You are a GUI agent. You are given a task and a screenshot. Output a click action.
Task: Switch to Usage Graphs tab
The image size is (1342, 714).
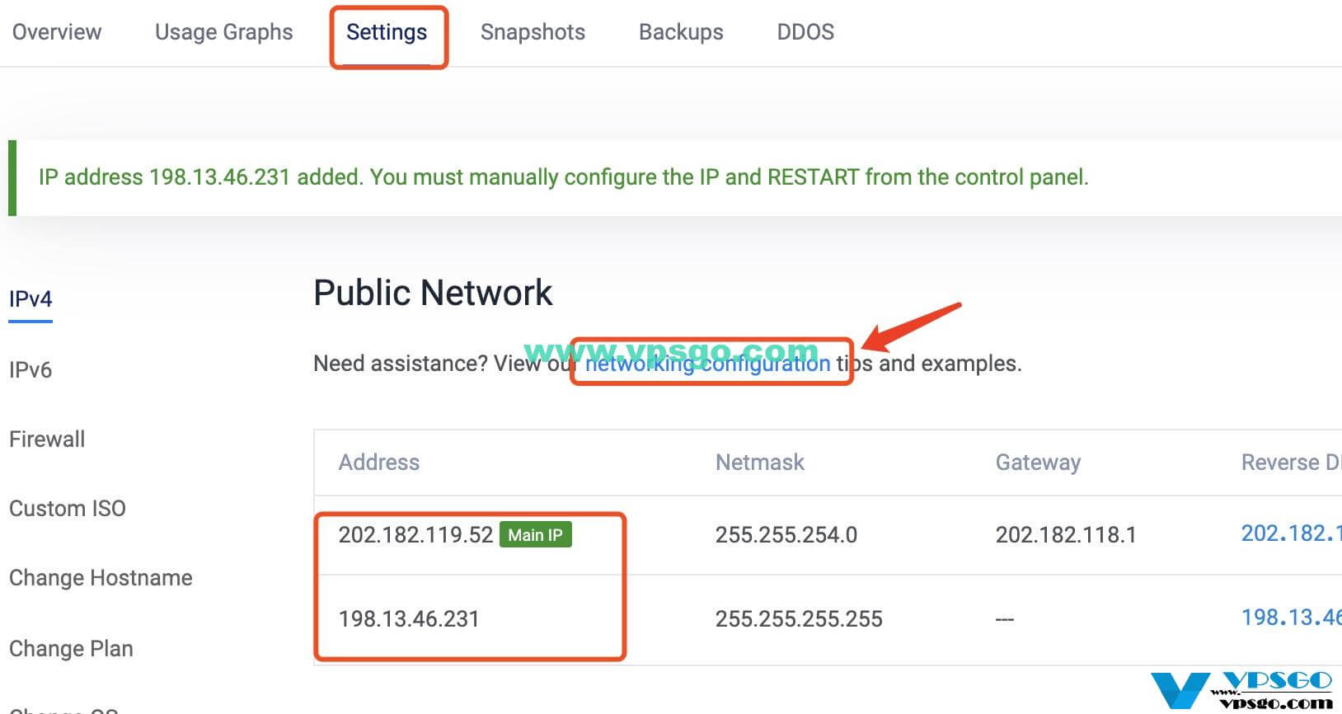click(223, 32)
